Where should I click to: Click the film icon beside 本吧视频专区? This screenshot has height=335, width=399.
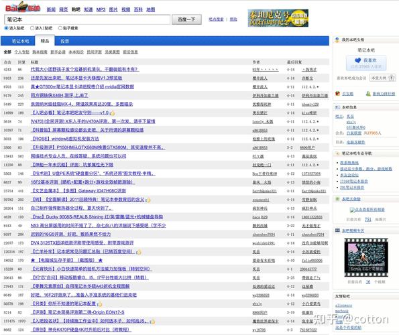[x=337, y=230]
